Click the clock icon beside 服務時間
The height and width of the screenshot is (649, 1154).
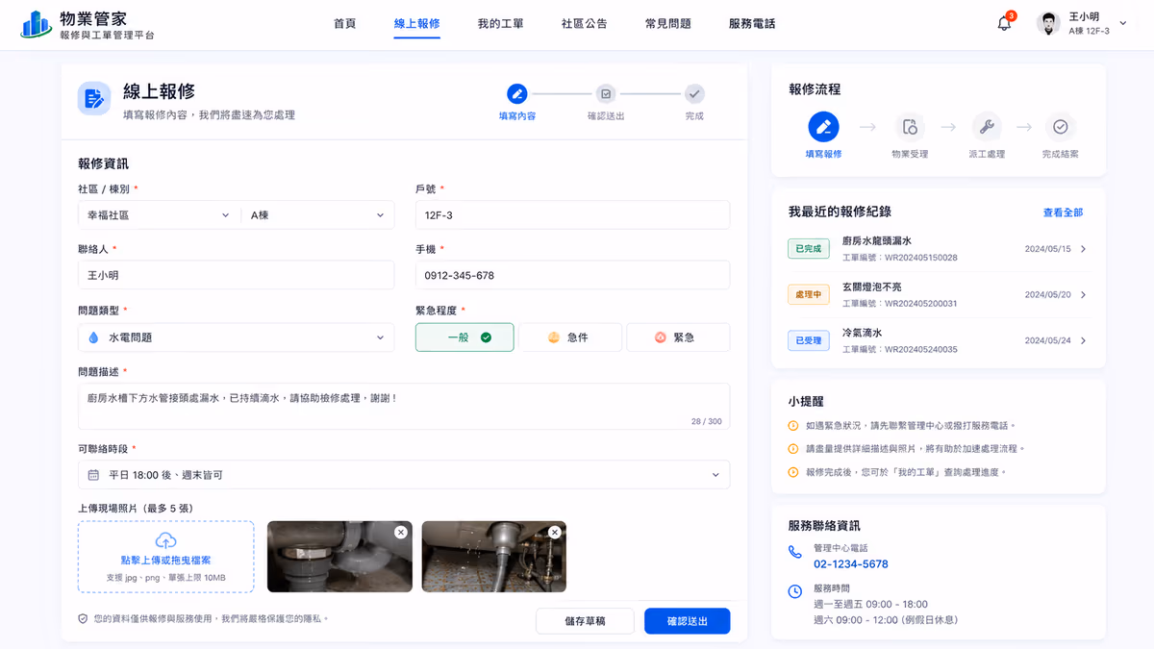pyautogui.click(x=794, y=592)
